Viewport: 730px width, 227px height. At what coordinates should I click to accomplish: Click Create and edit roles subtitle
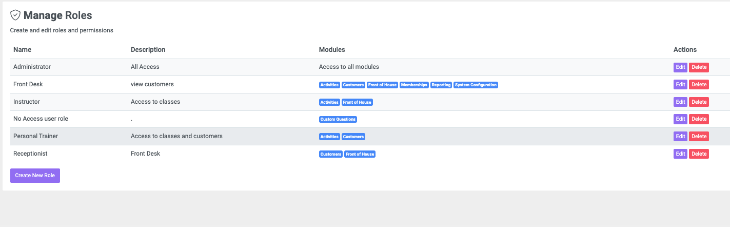(x=62, y=30)
